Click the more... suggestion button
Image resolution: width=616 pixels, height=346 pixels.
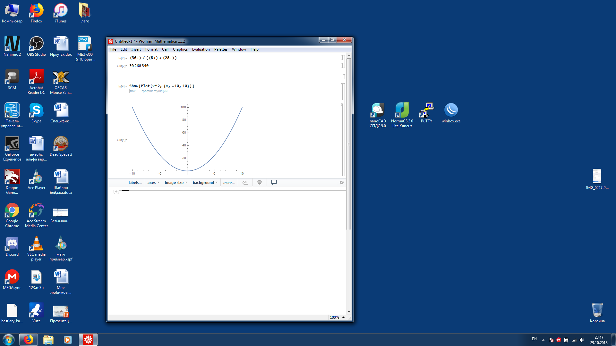pyautogui.click(x=229, y=183)
